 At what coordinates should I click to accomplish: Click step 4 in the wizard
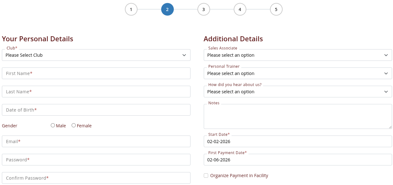coord(240,9)
